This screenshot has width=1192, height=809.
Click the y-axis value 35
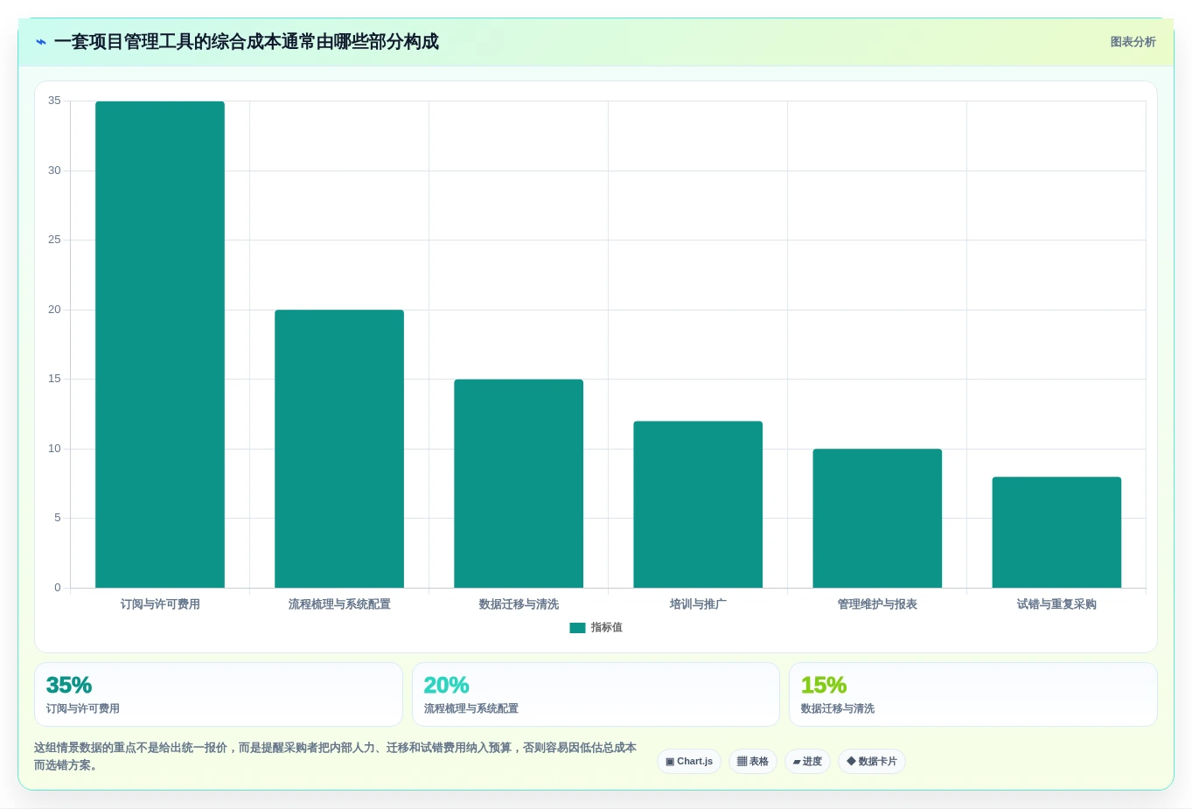[54, 101]
